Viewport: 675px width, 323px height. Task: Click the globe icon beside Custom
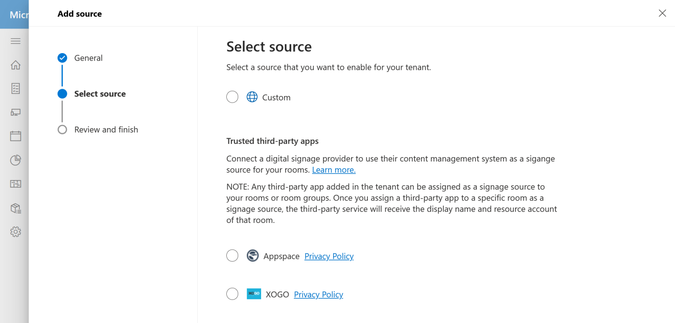pyautogui.click(x=252, y=97)
